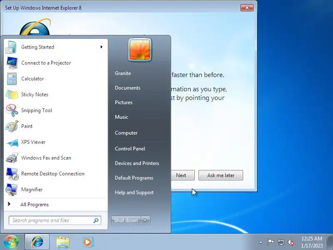Close the Set Up Internet Explorer 8 window
Viewport: 333px width, 250px height.
pyautogui.click(x=247, y=7)
